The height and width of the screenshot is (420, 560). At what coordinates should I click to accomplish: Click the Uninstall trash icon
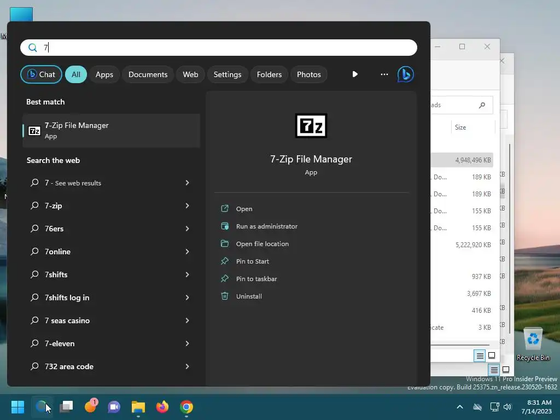(225, 296)
